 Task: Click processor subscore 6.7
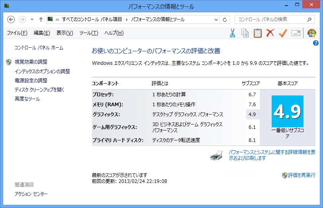(x=252, y=95)
